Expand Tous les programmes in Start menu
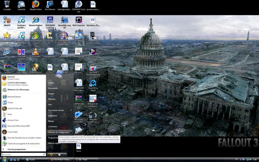This screenshot has width=259, height=162. [x=24, y=149]
